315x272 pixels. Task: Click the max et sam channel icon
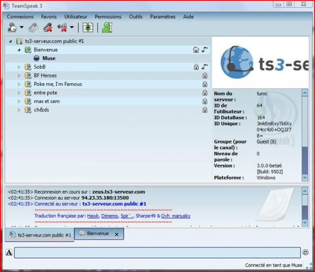coord(28,102)
